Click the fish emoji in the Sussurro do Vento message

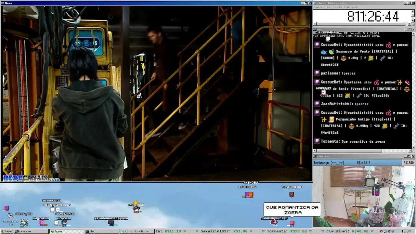(324, 52)
